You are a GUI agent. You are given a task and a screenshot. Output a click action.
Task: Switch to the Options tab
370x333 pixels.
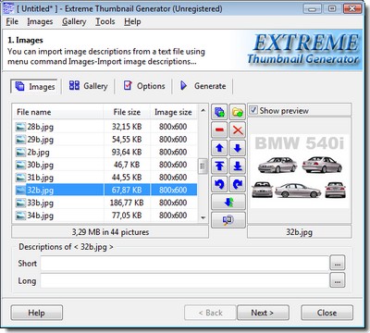pos(144,86)
